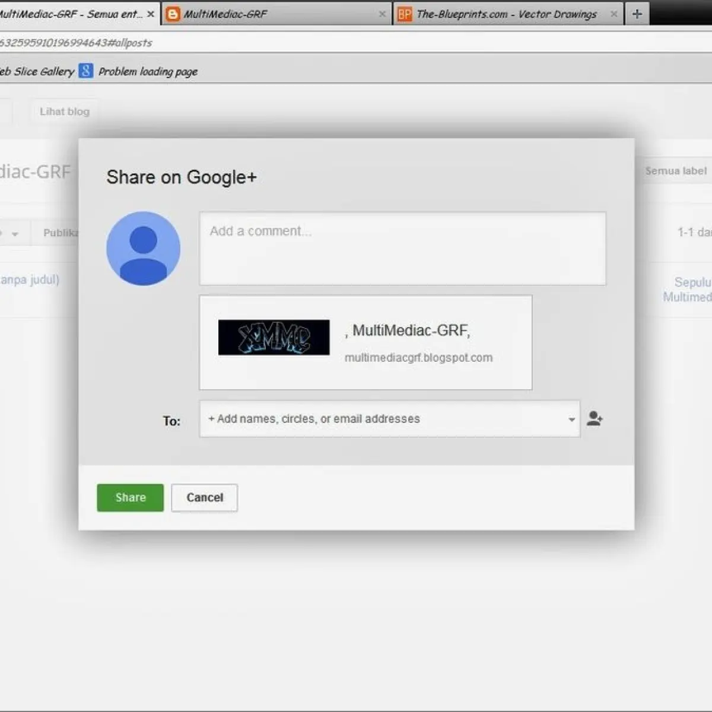
Task: Switch to The-Blueprints.com tab
Action: (509, 14)
